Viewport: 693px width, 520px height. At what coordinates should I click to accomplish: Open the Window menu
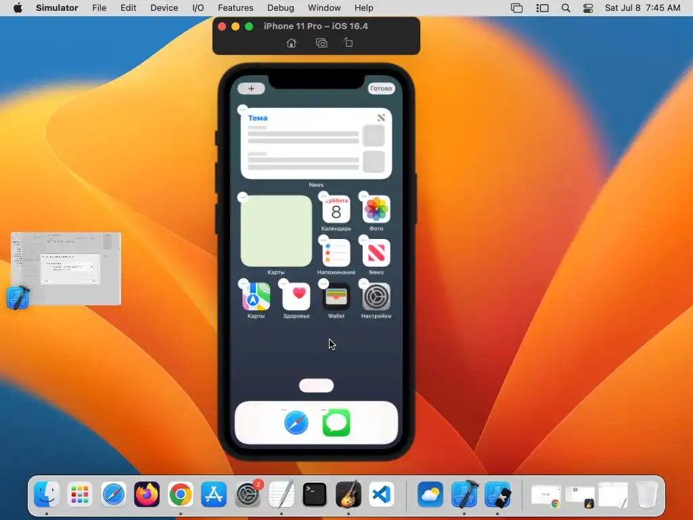coord(324,8)
